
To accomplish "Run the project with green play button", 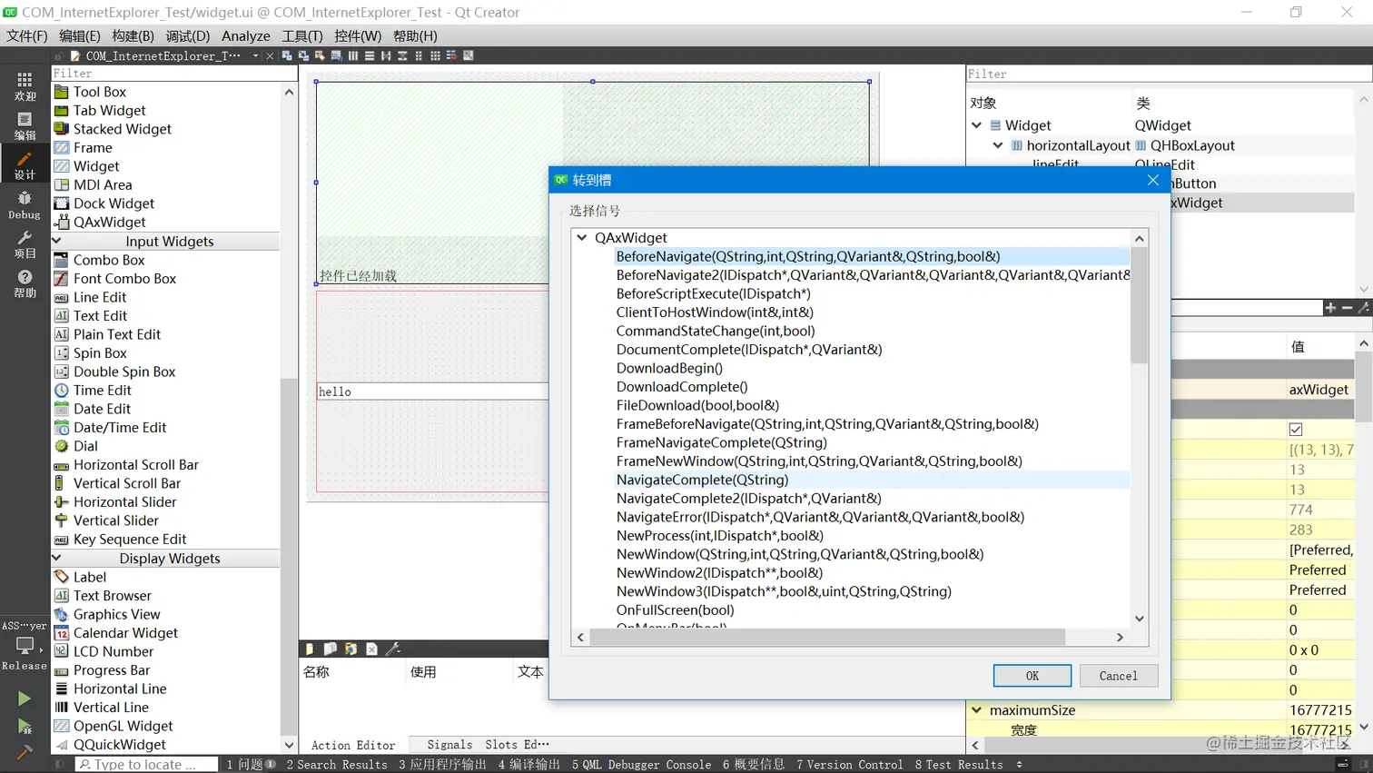I will (x=25, y=699).
